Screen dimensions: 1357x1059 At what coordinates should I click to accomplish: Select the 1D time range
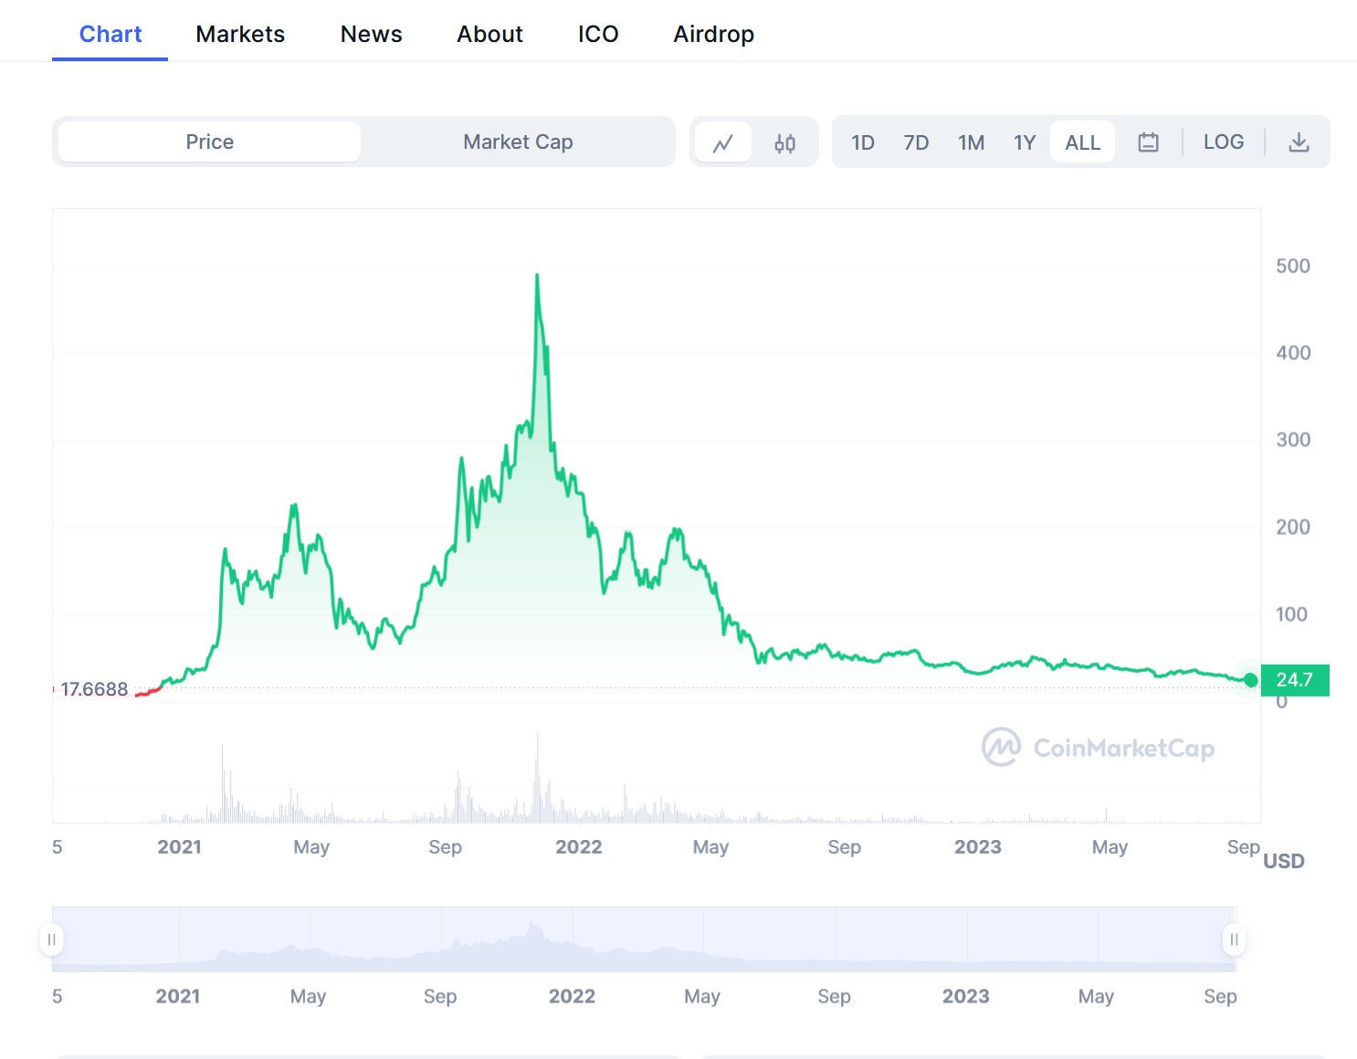point(862,142)
